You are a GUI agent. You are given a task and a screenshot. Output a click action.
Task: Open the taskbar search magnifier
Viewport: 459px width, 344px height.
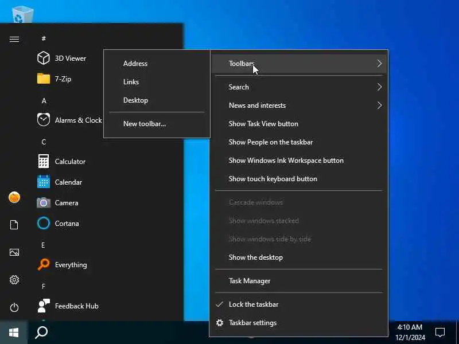click(x=41, y=333)
